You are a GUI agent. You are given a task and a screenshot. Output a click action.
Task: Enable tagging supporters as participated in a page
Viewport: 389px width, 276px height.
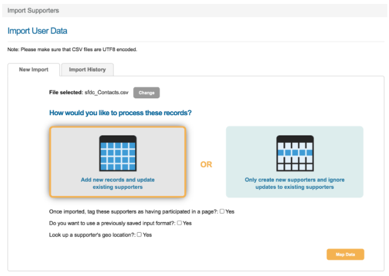(222, 211)
